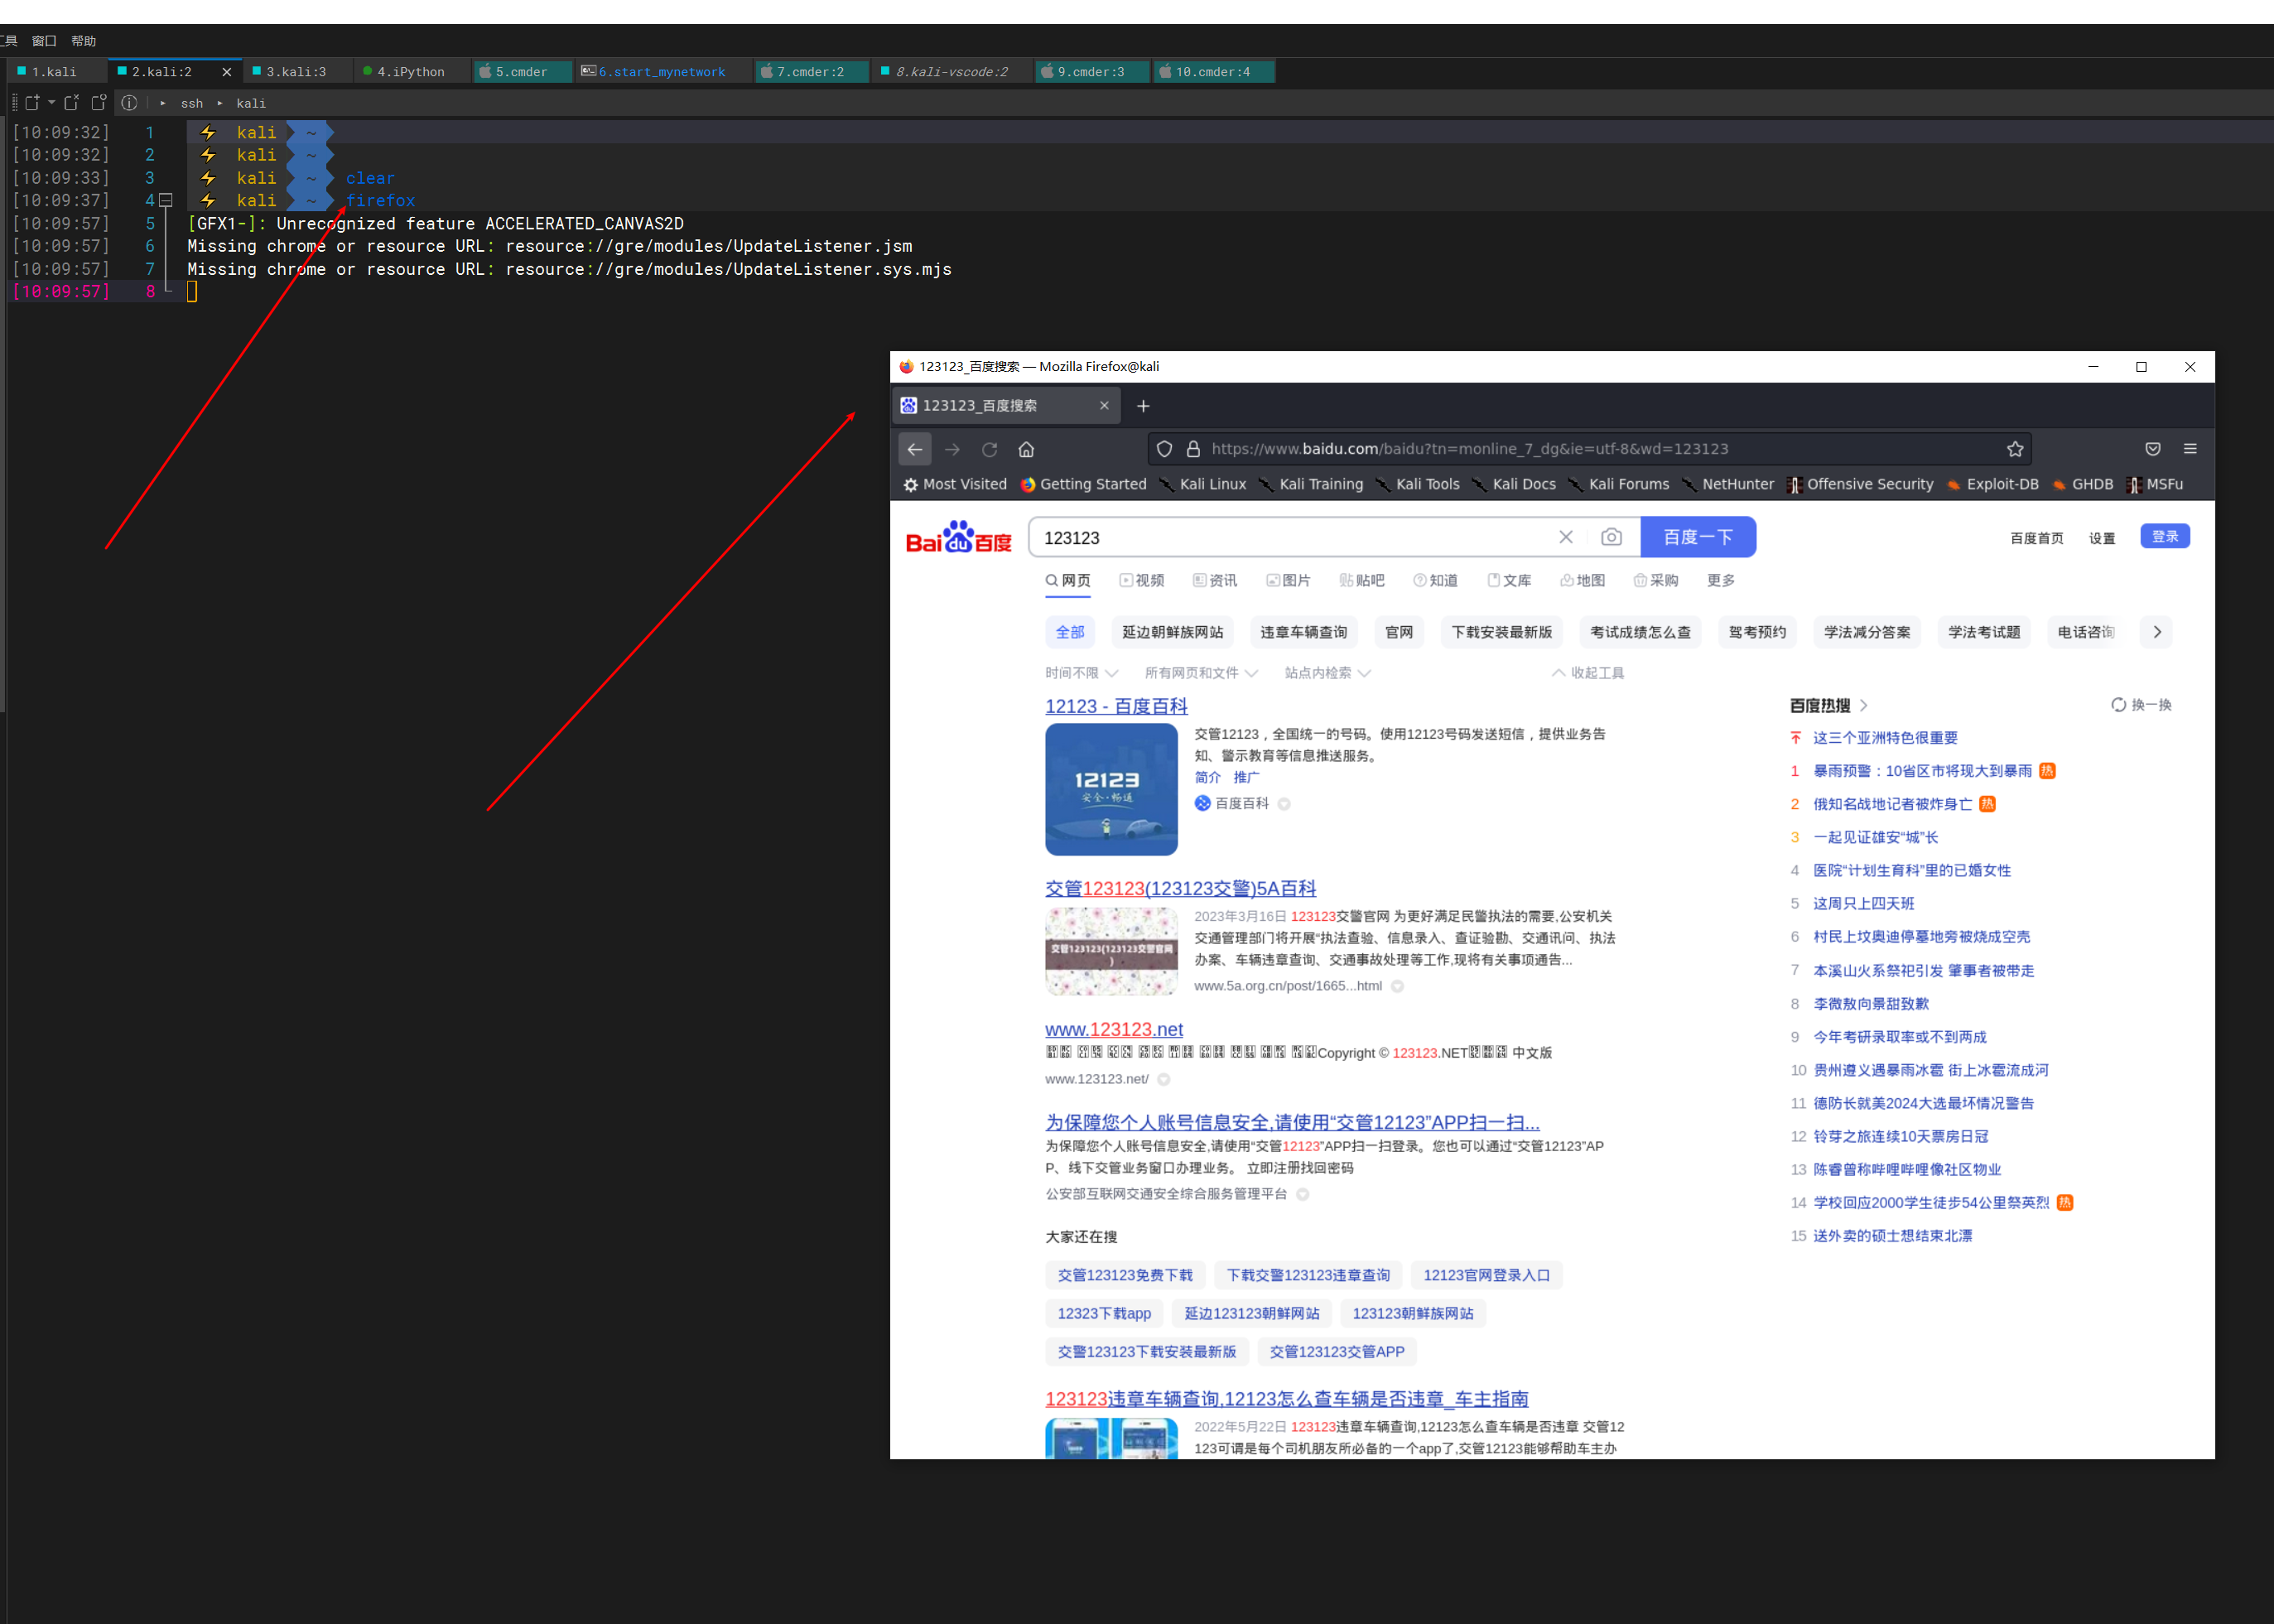Image resolution: width=2274 pixels, height=1624 pixels.
Task: Click Firefox home icon
Action: tap(1026, 449)
